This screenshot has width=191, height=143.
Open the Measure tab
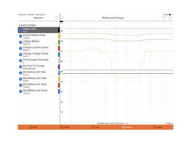point(127,127)
